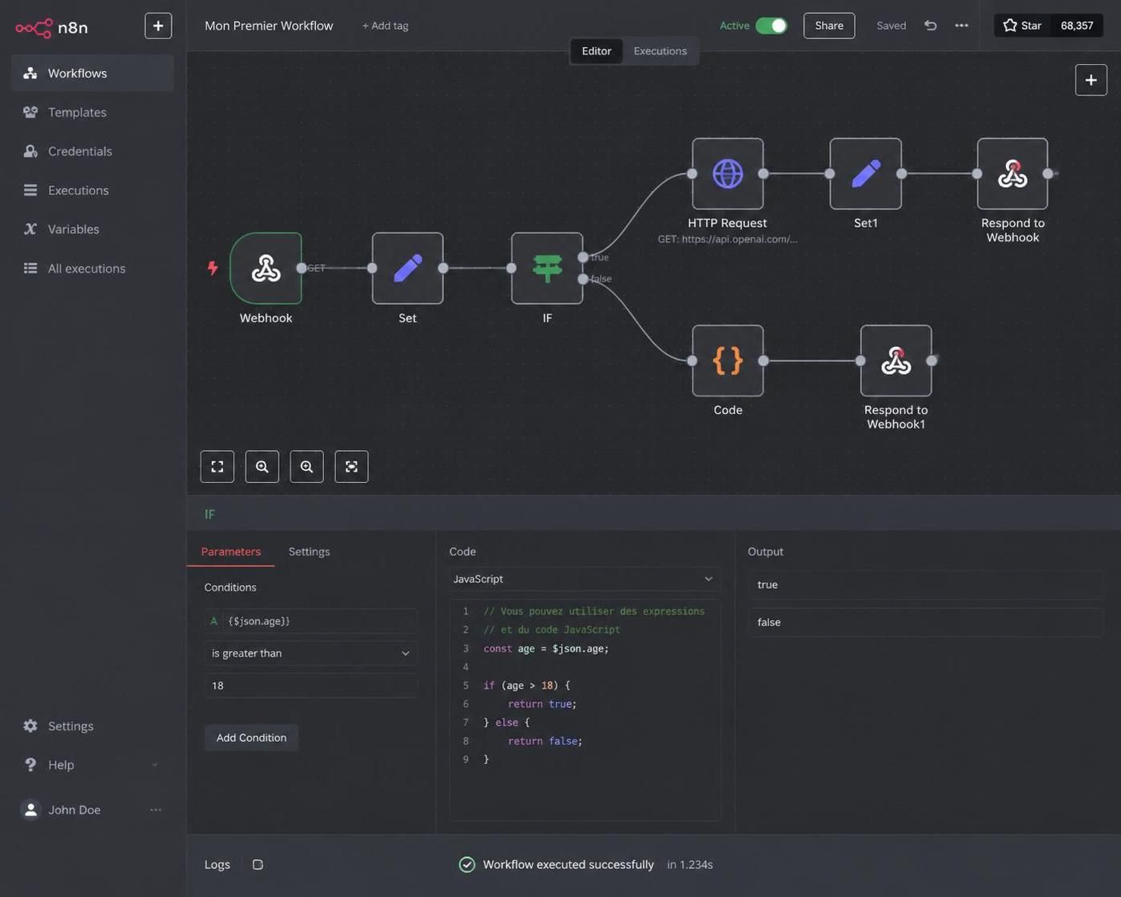Click John Doe user avatar
Screen dimensions: 1121x897
point(30,810)
